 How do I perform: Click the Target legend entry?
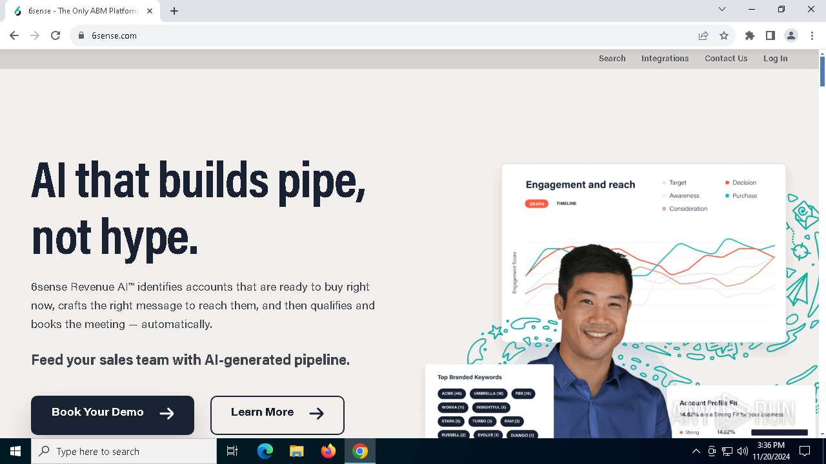click(x=674, y=183)
